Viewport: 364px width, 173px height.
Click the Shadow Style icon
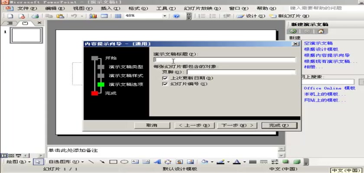tap(286, 162)
